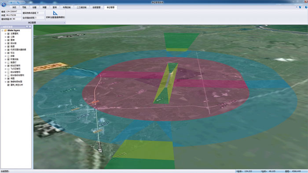The image size is (308, 173).
Task: Switch to the 信息管理 ribbon tab
Action: point(96,7)
